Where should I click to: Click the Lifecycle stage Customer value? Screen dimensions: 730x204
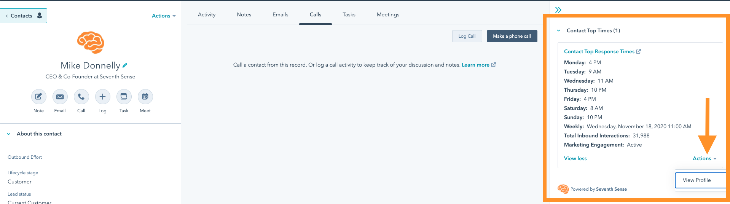[x=19, y=182]
